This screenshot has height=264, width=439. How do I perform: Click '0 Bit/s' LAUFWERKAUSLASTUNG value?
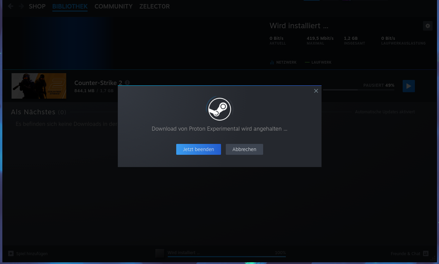click(388, 38)
